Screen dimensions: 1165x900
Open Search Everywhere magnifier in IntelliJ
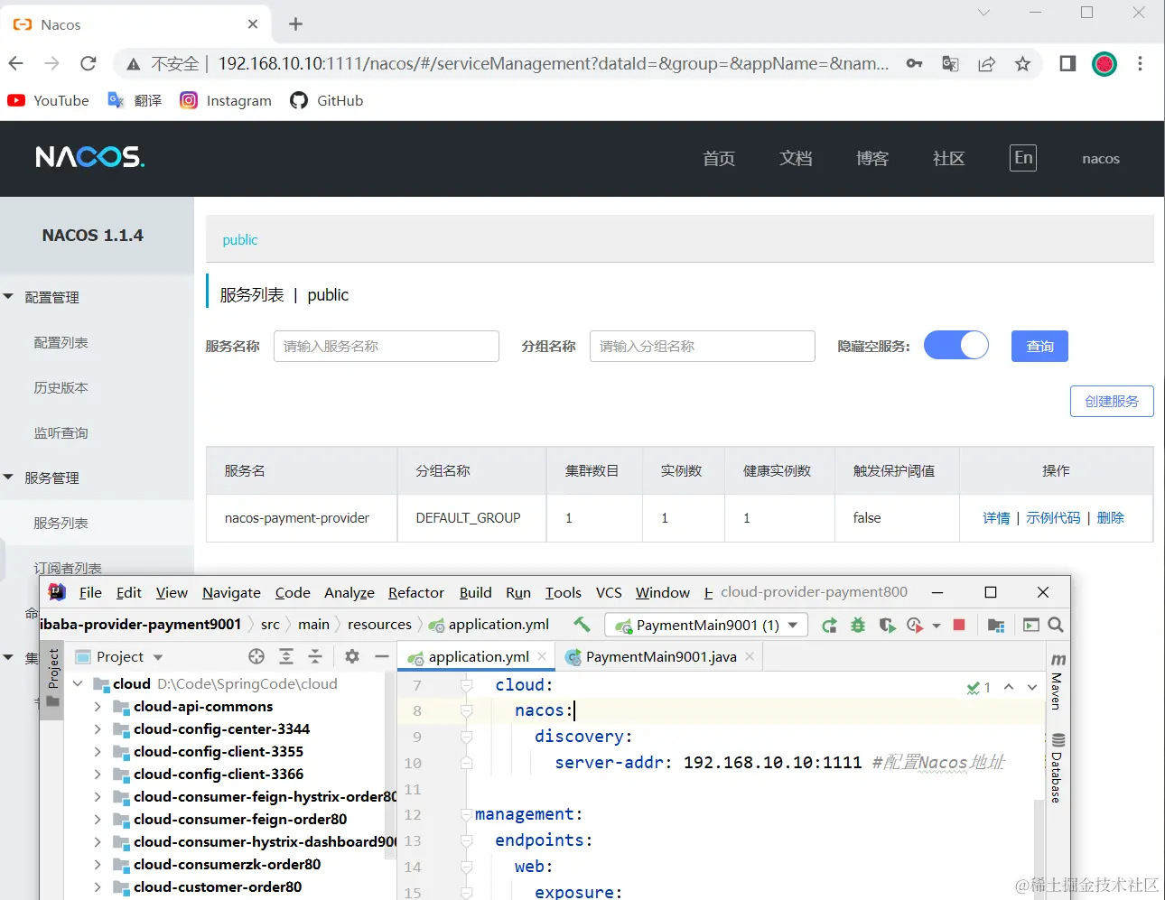pos(1055,625)
